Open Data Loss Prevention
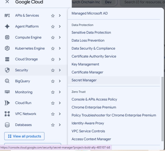 point(88,41)
